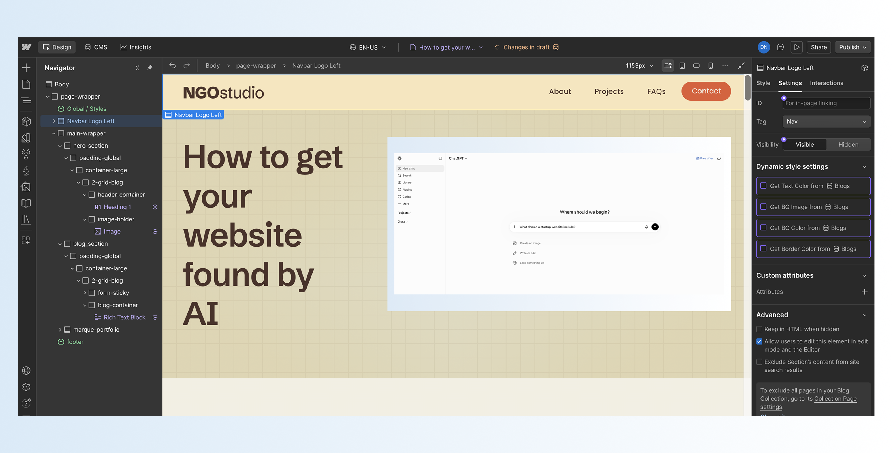Open the Interactions lightning icon in left sidebar

26,170
